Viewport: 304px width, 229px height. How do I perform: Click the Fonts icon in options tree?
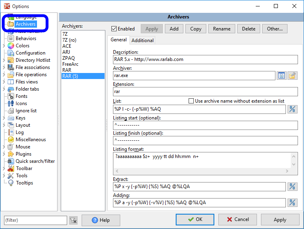point(11,96)
